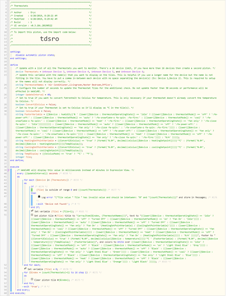Click the wrench icon on 'Set variable {Tile} = (Tile+1)'
Screen dimensions: 227x296
[32, 211]
